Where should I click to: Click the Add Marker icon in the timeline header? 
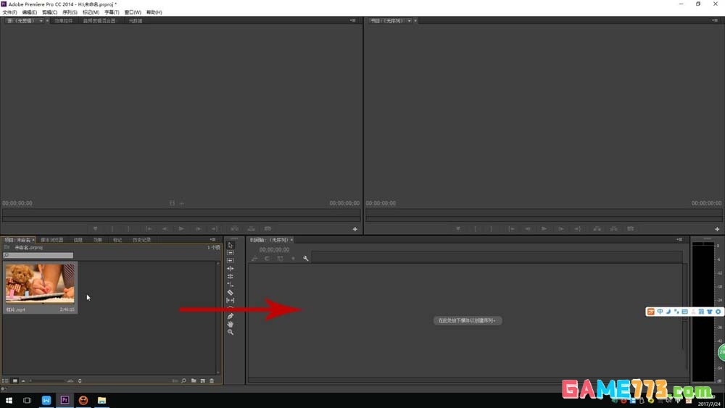pos(293,259)
